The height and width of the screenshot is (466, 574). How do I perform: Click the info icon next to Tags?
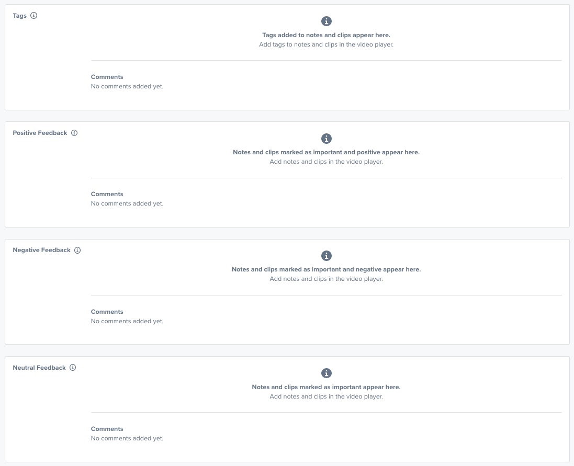click(33, 16)
